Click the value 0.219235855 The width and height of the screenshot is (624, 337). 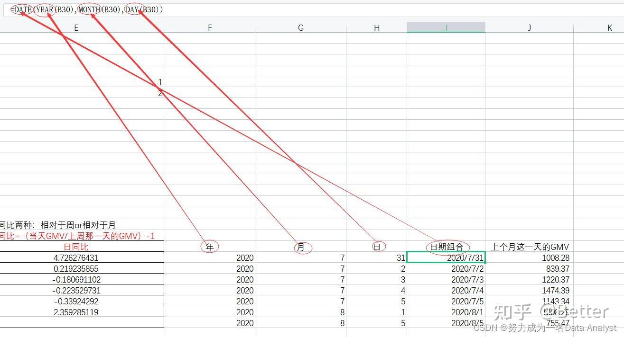click(76, 268)
